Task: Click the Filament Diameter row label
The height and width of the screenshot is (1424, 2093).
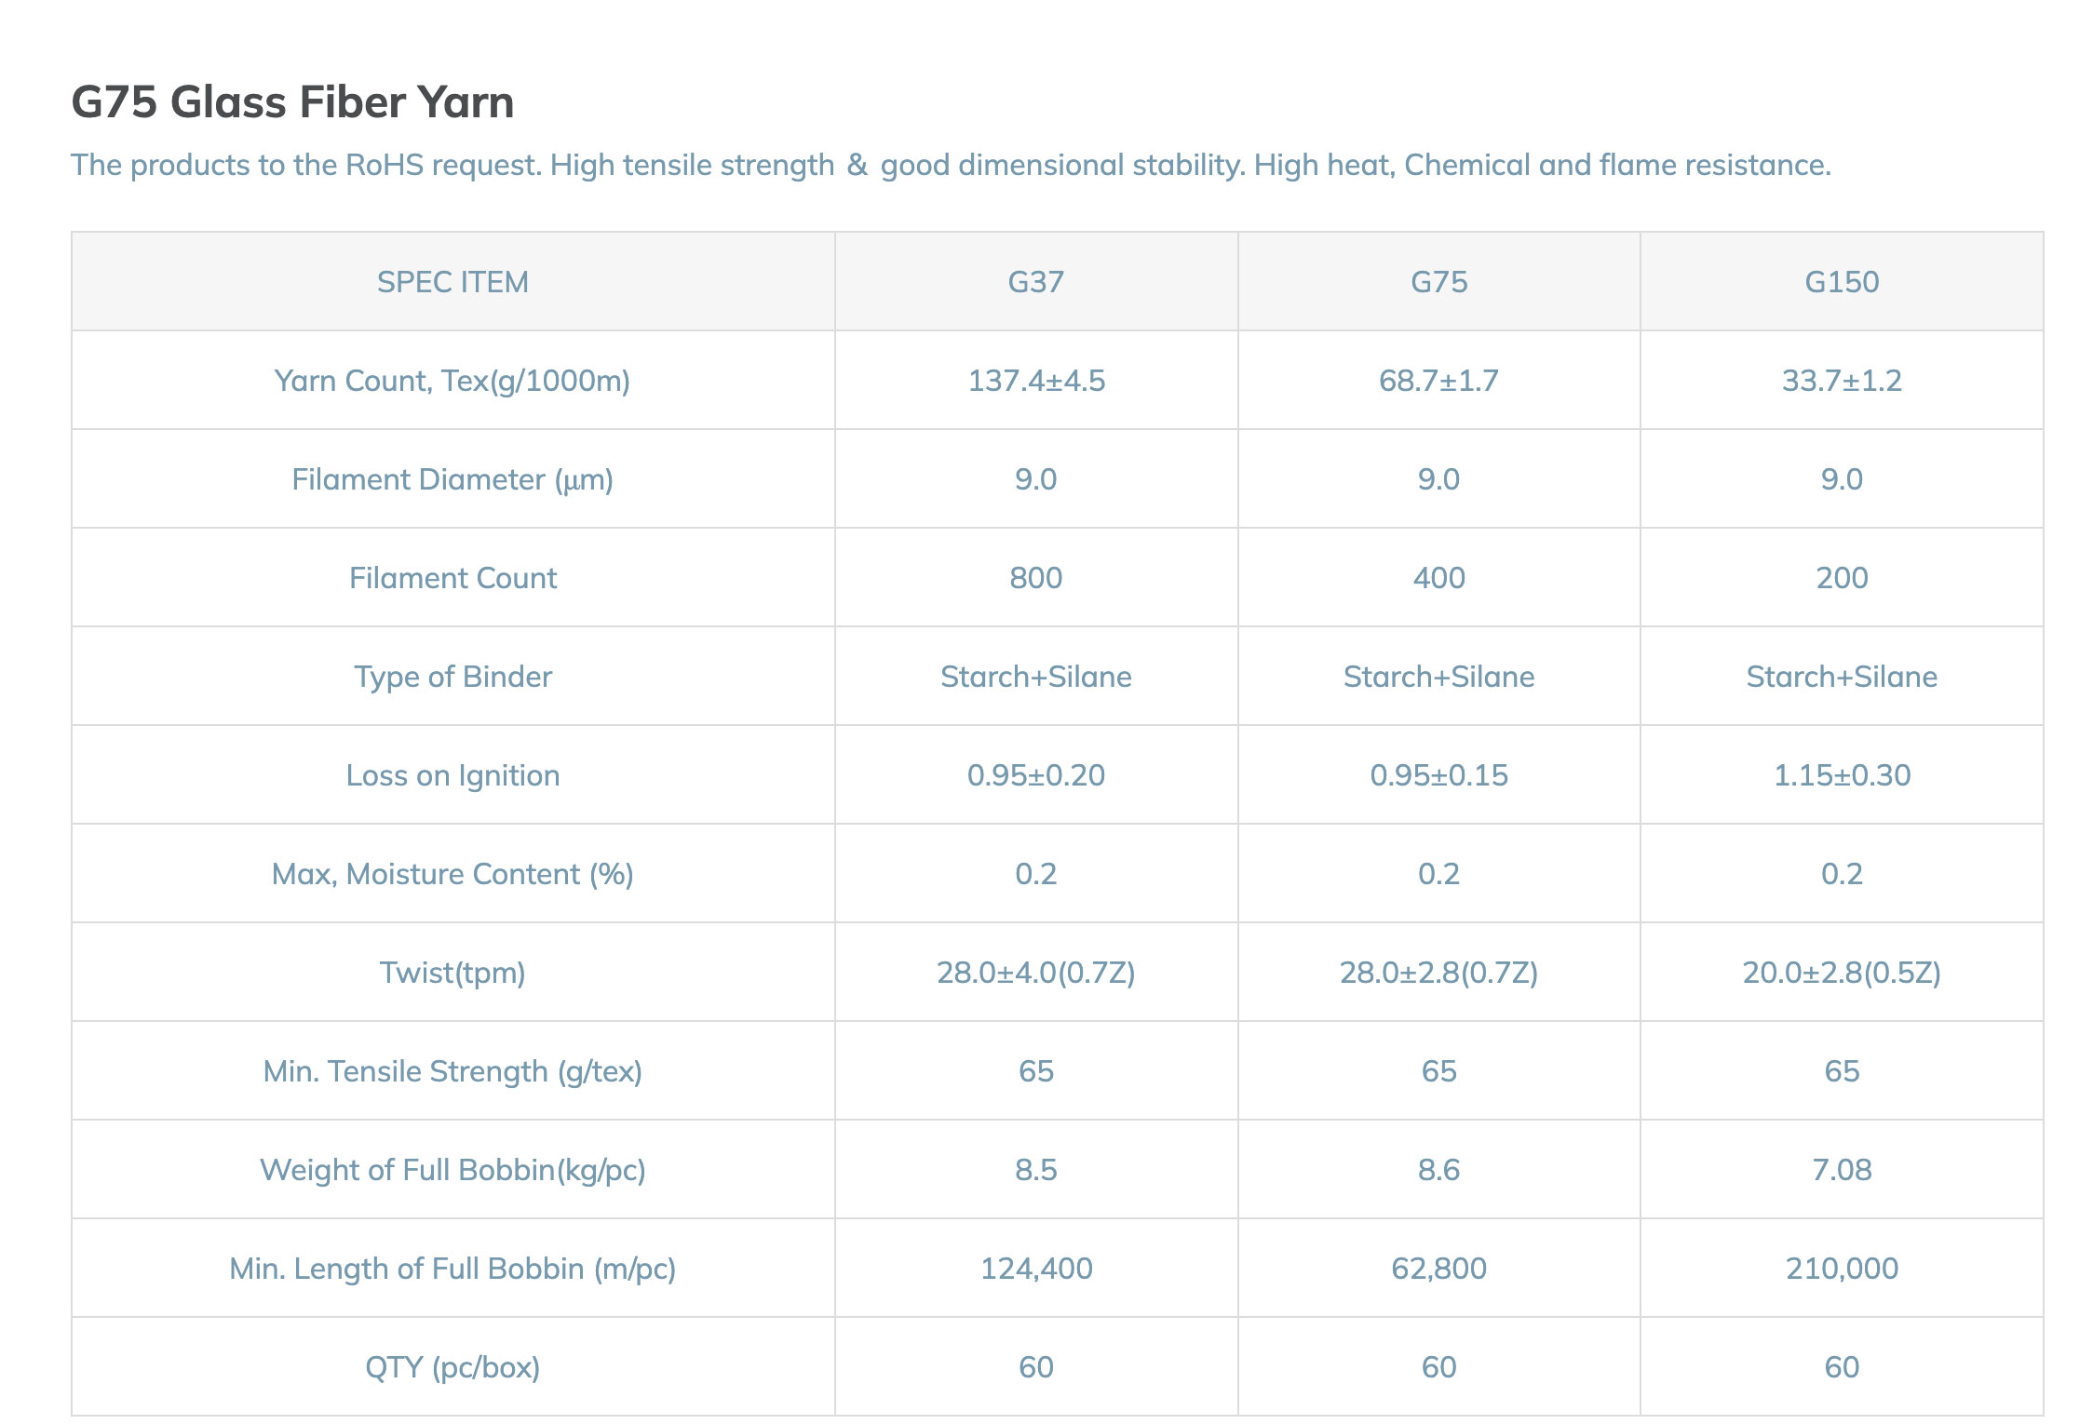Action: 452,479
